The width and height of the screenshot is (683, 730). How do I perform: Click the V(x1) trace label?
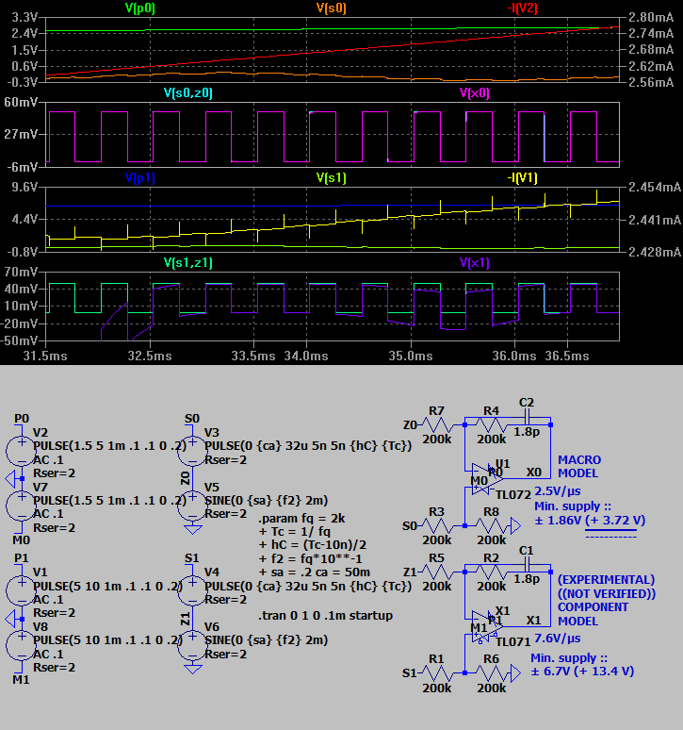pyautogui.click(x=476, y=263)
